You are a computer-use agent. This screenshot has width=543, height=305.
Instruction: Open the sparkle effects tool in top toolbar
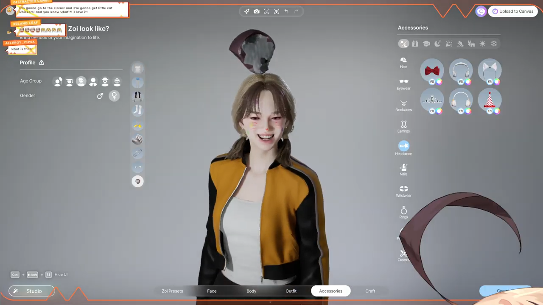coord(246,11)
